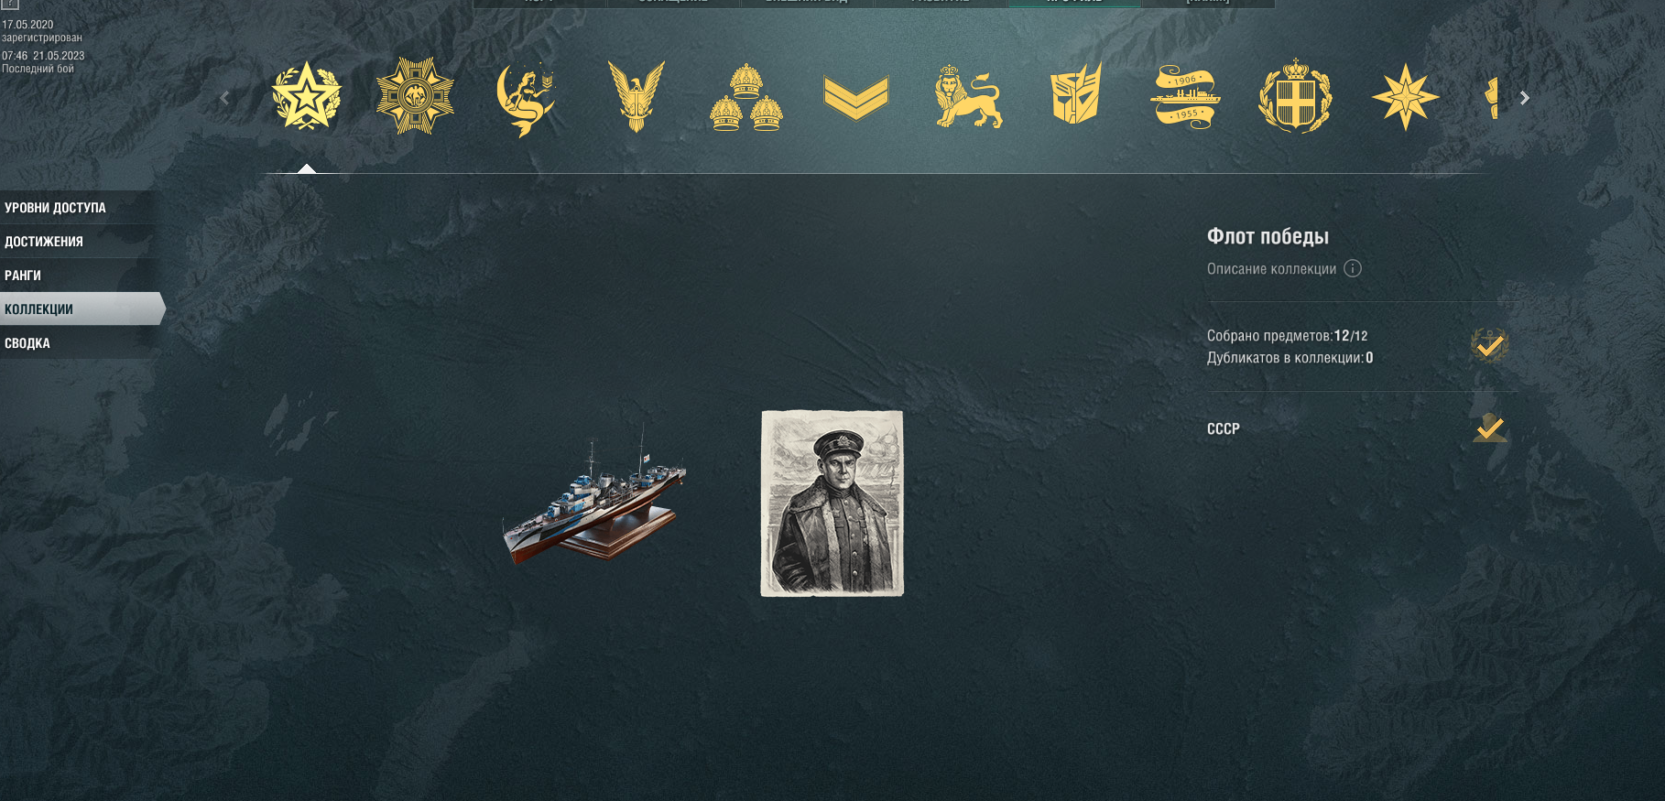The height and width of the screenshot is (801, 1665).
Task: Select the star with laurel wreath collection
Action: 307,96
